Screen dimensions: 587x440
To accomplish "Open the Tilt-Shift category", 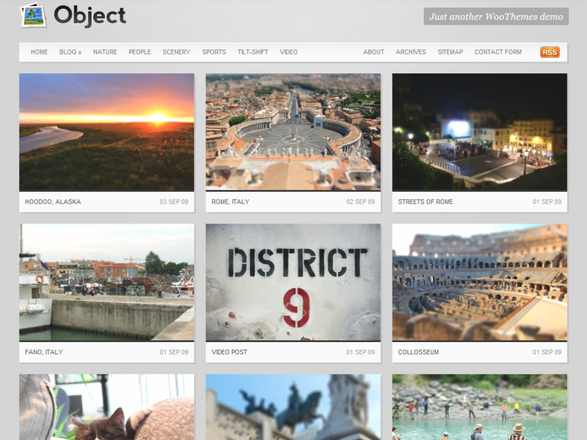I will pos(252,52).
